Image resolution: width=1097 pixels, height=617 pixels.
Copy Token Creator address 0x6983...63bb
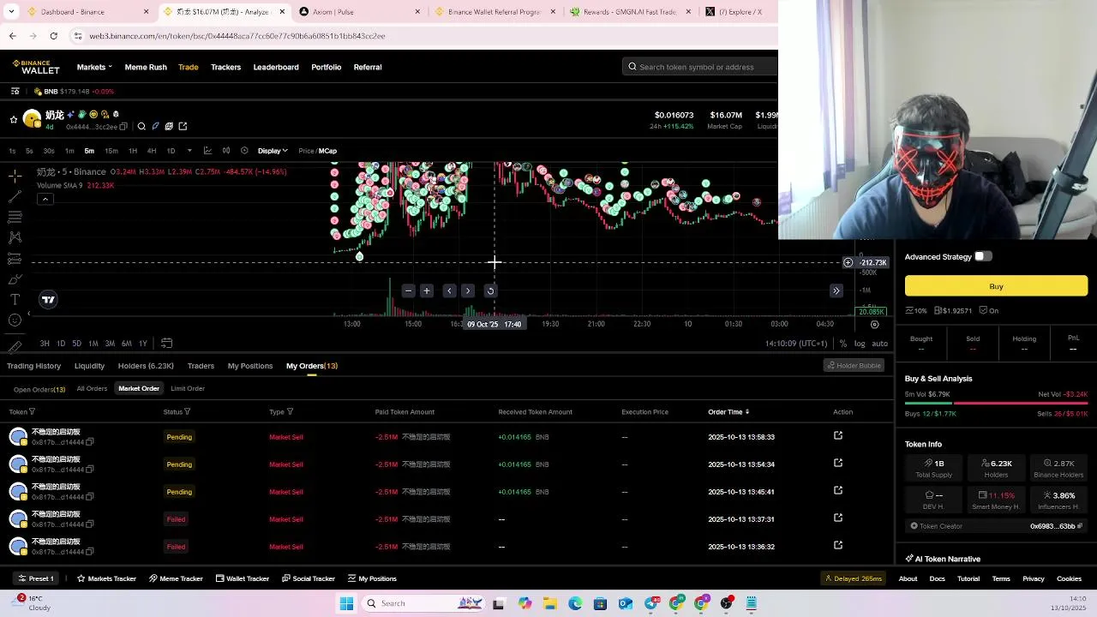[1080, 526]
